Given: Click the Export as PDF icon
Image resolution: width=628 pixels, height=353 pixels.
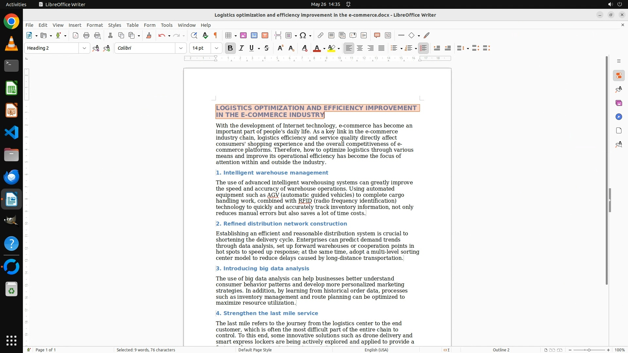Looking at the screenshot, I should (x=76, y=35).
